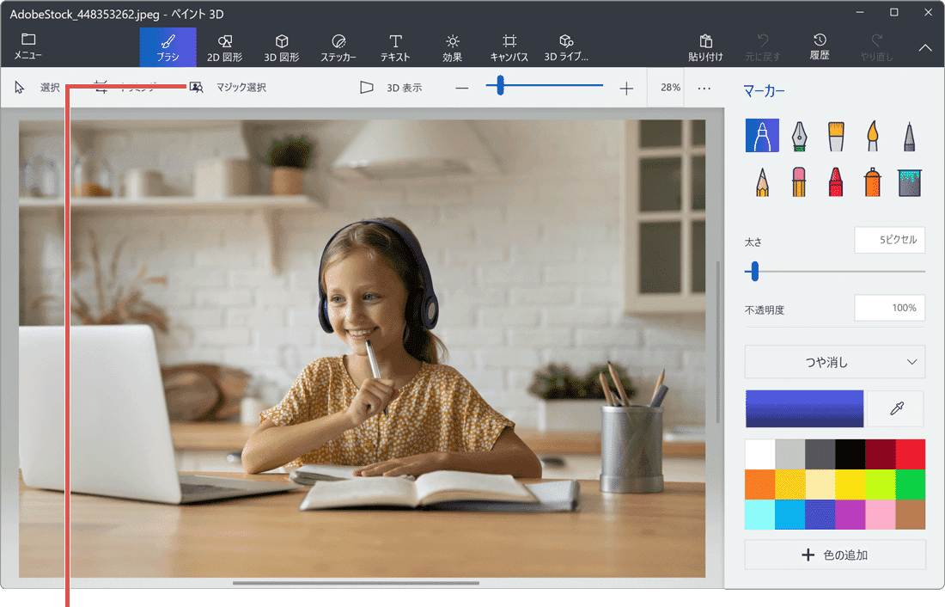Click the zoom in plus button
Viewport: 945px width, 607px height.
626,88
